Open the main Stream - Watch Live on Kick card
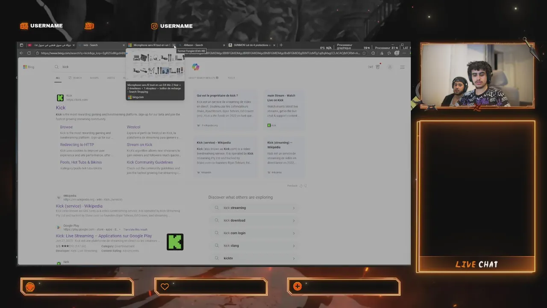The height and width of the screenshot is (308, 547). 284,110
